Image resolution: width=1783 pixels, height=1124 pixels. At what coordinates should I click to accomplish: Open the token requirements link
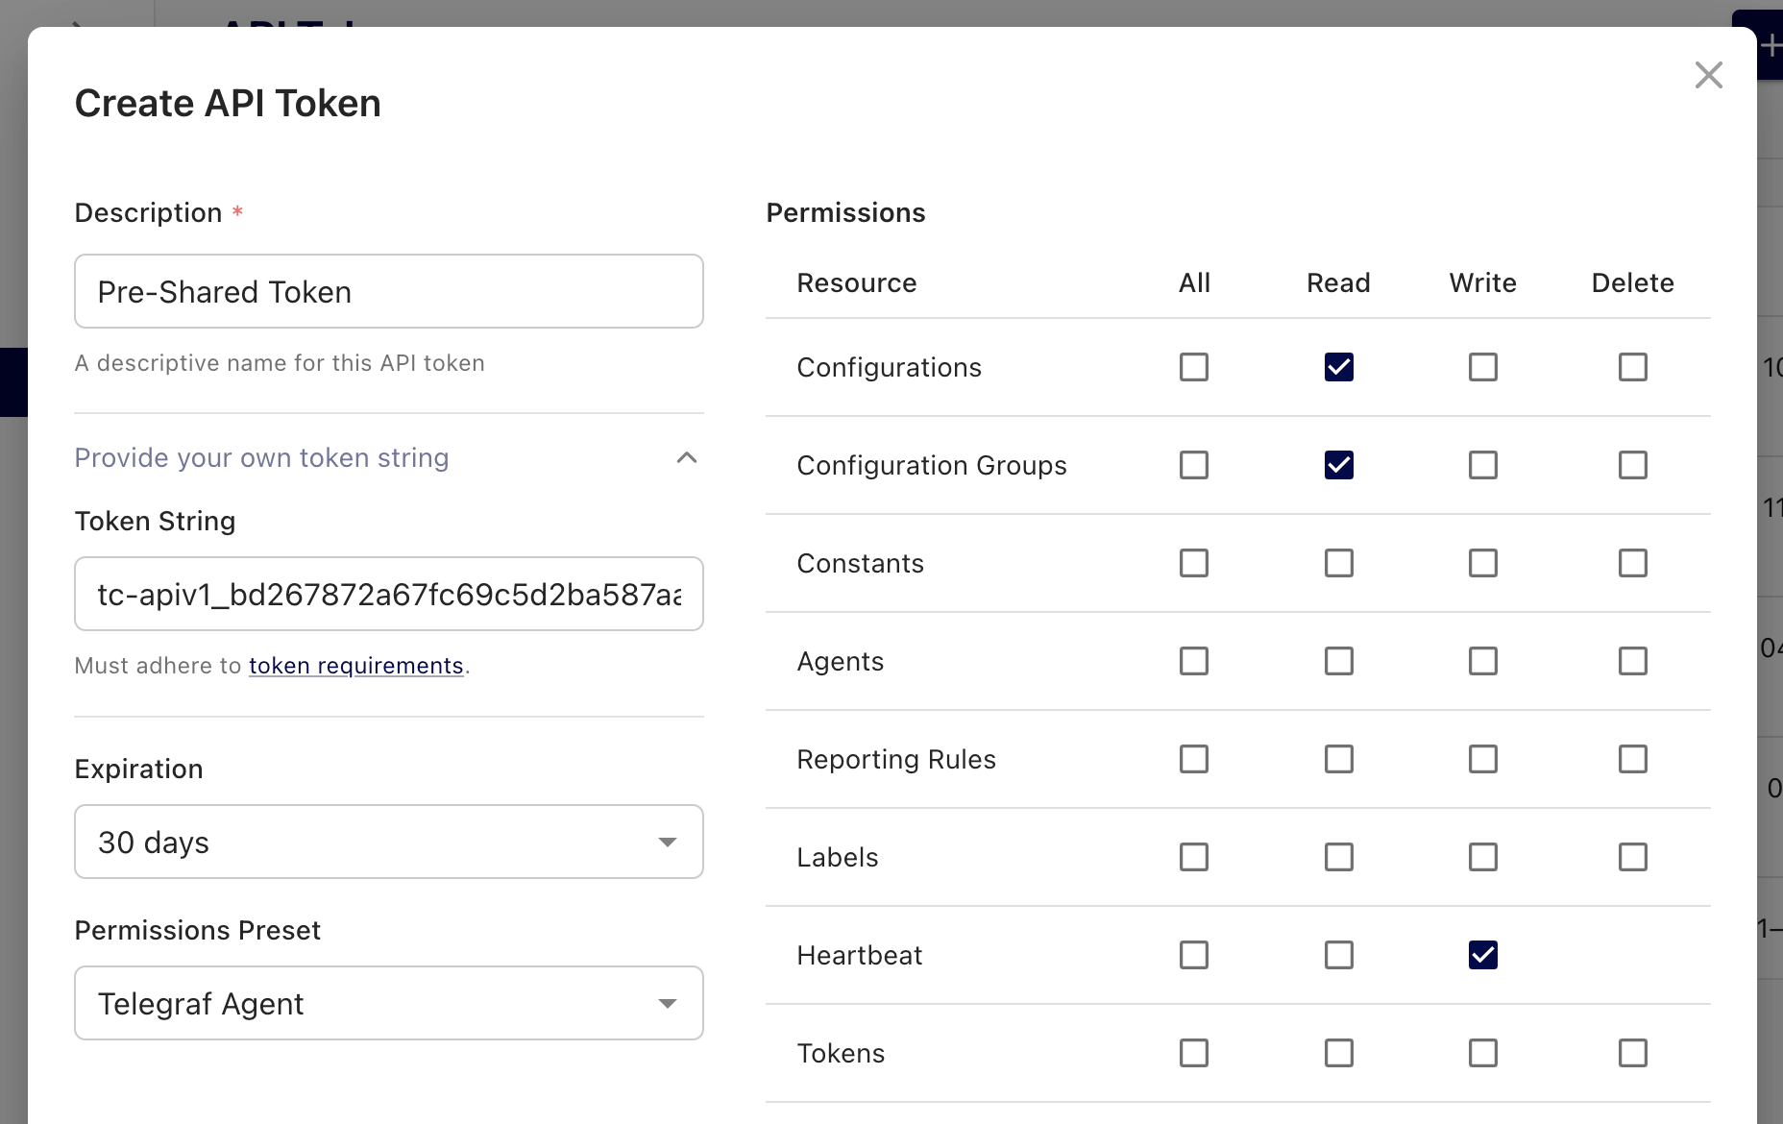[x=355, y=666]
